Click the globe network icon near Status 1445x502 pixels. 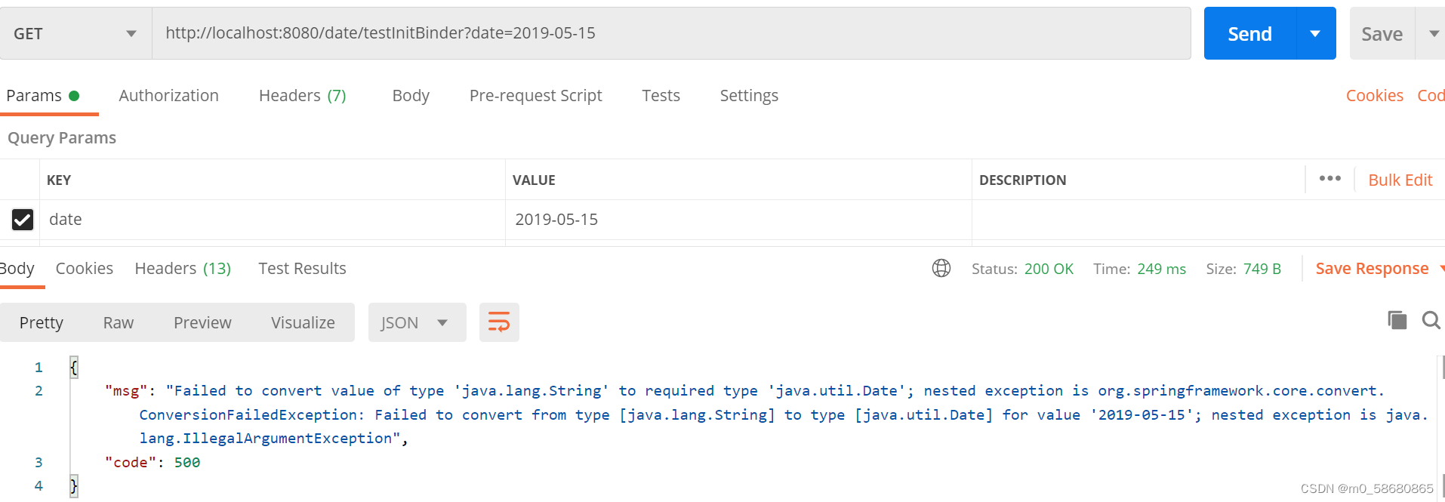click(x=941, y=268)
